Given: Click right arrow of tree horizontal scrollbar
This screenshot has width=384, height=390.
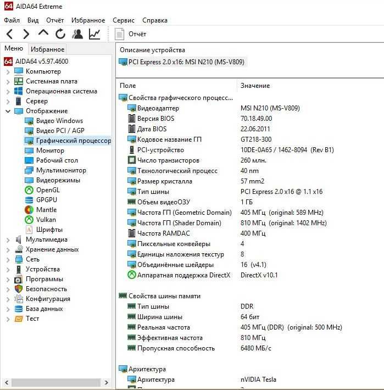Looking at the screenshot, I should [x=107, y=382].
